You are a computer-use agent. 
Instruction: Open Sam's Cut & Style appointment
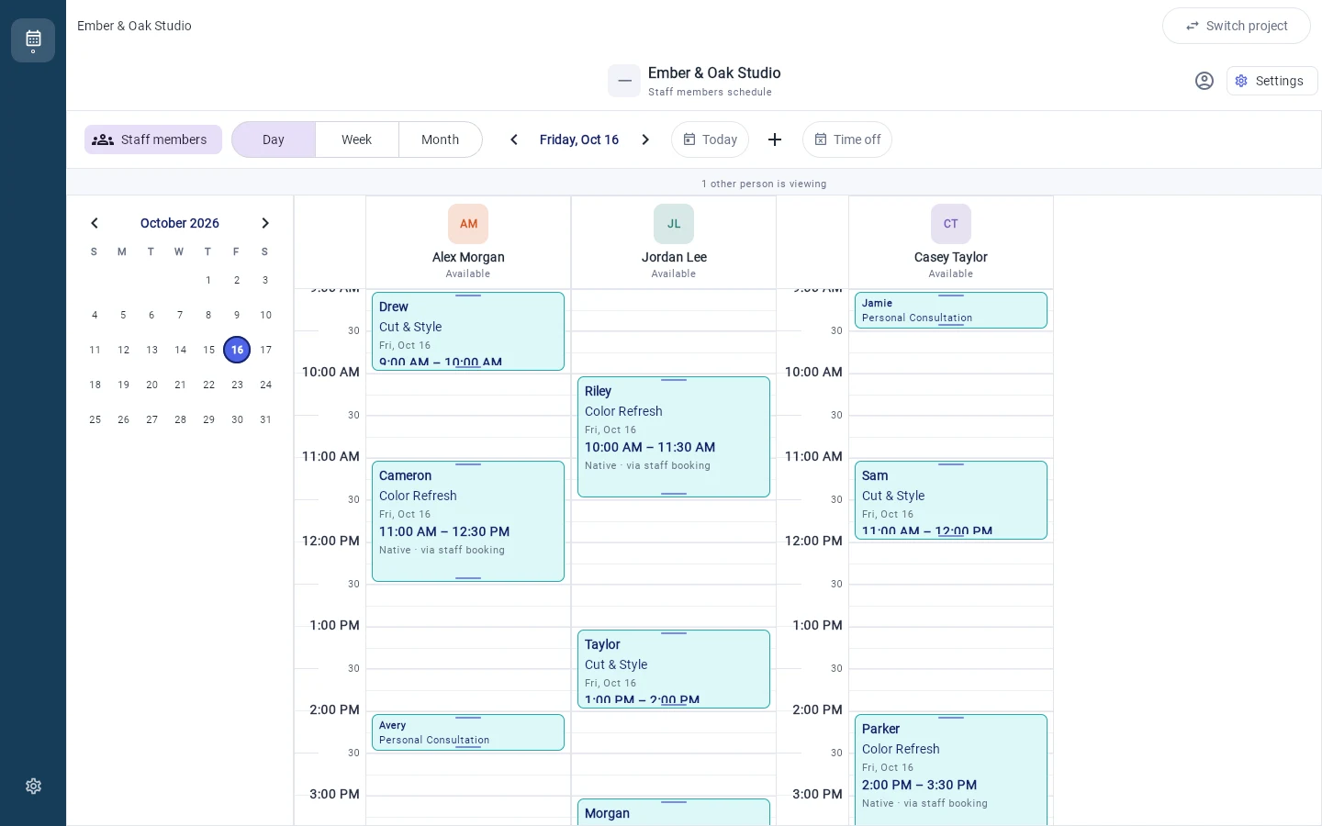(951, 500)
